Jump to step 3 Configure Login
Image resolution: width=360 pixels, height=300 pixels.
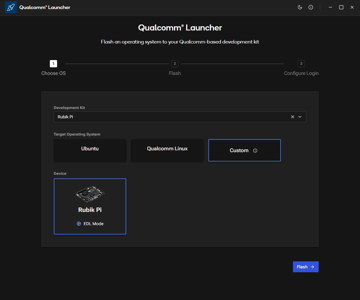[301, 64]
